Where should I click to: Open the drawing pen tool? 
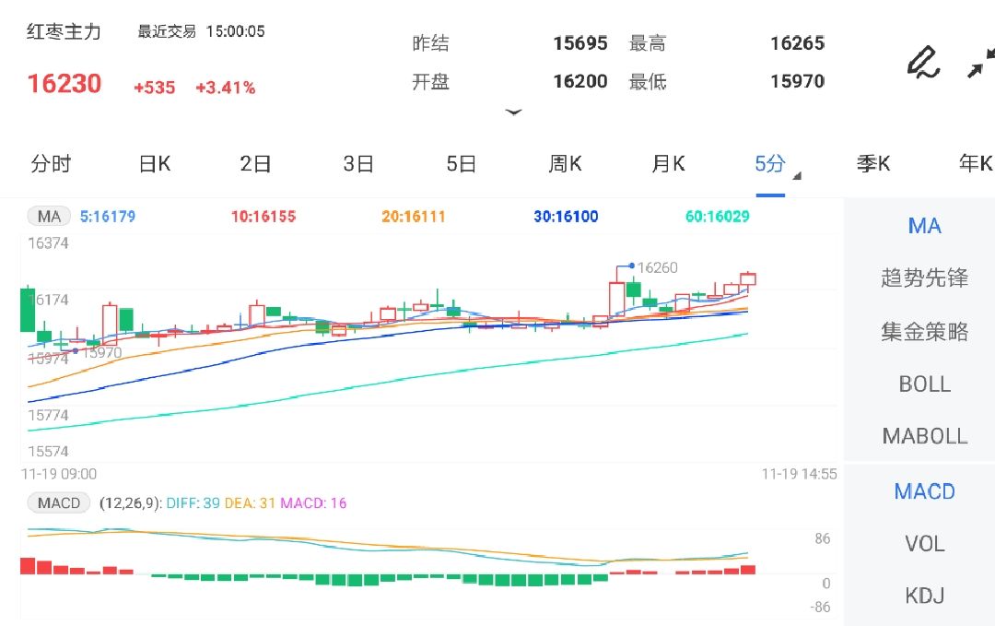pos(923,62)
